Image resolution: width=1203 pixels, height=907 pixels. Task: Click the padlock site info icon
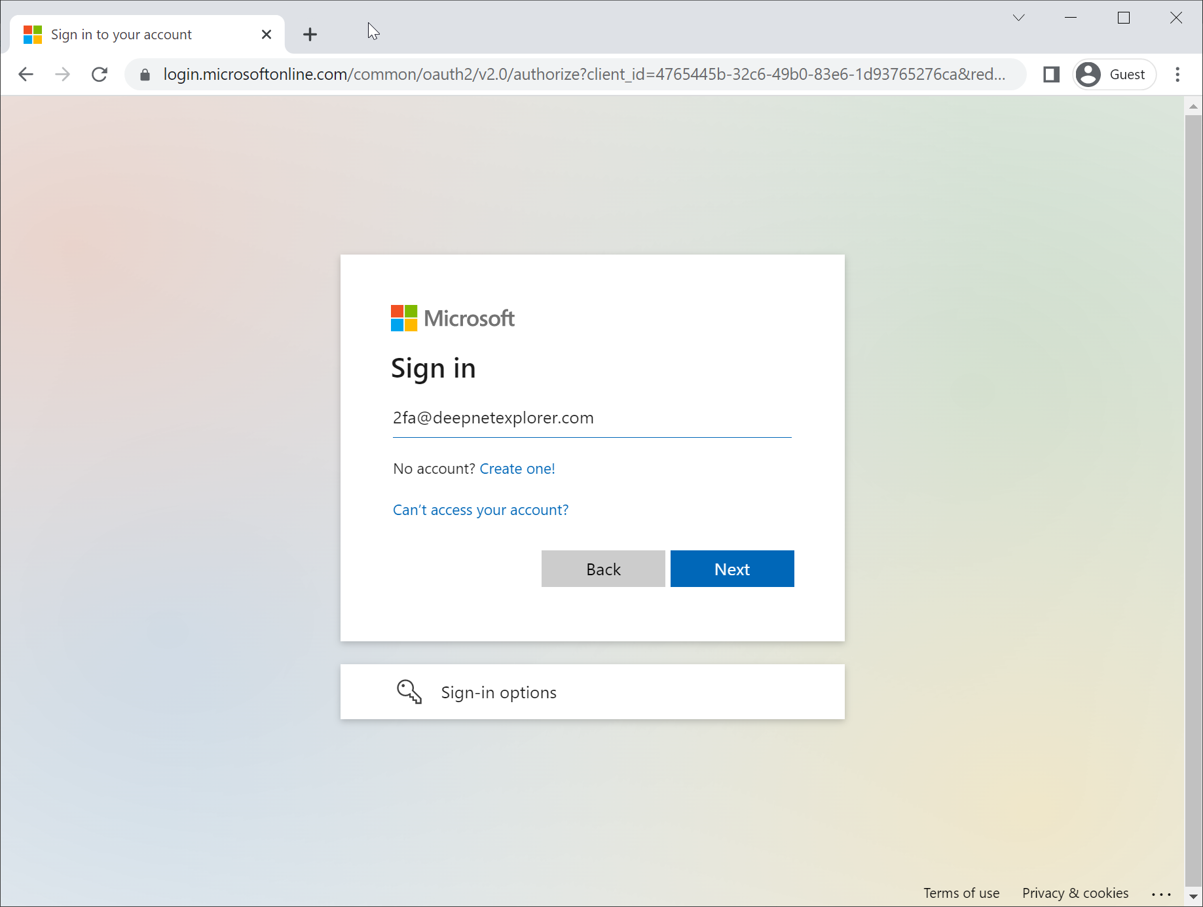[145, 75]
